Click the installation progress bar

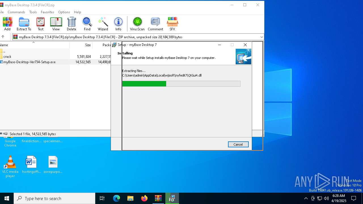(181, 84)
